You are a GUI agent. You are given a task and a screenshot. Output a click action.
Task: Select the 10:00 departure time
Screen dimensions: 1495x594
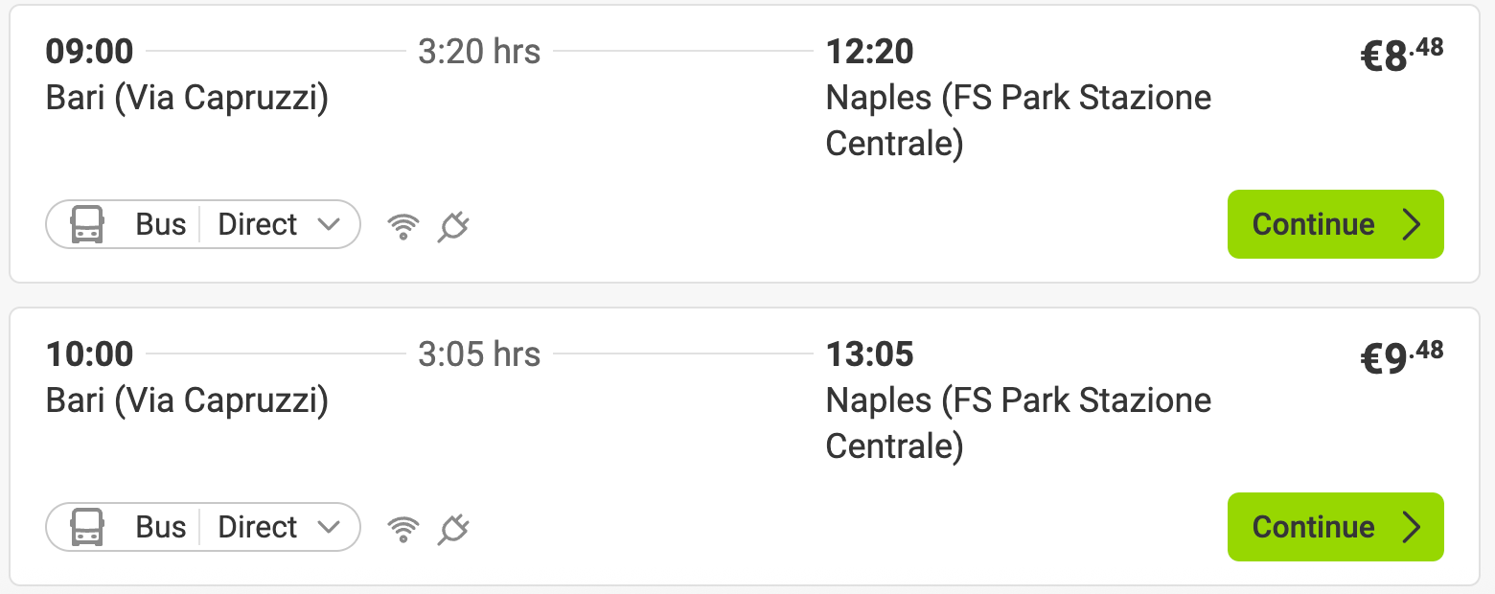(x=90, y=354)
